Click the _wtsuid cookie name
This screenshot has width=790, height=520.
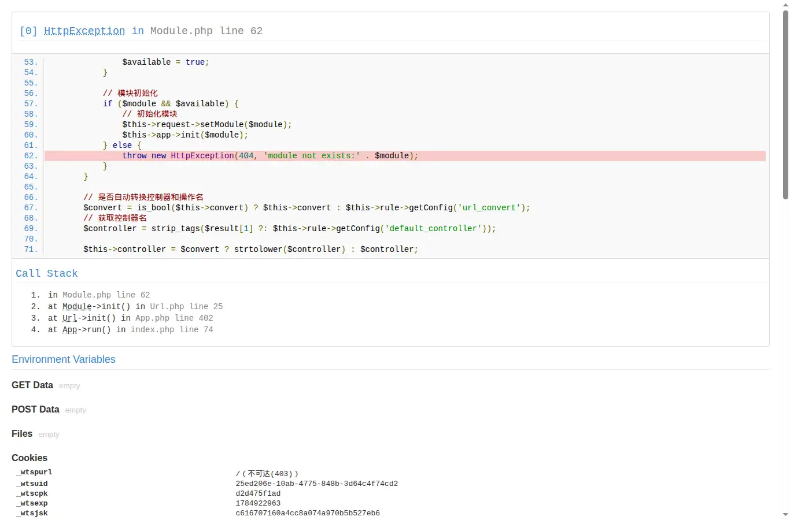click(x=32, y=484)
